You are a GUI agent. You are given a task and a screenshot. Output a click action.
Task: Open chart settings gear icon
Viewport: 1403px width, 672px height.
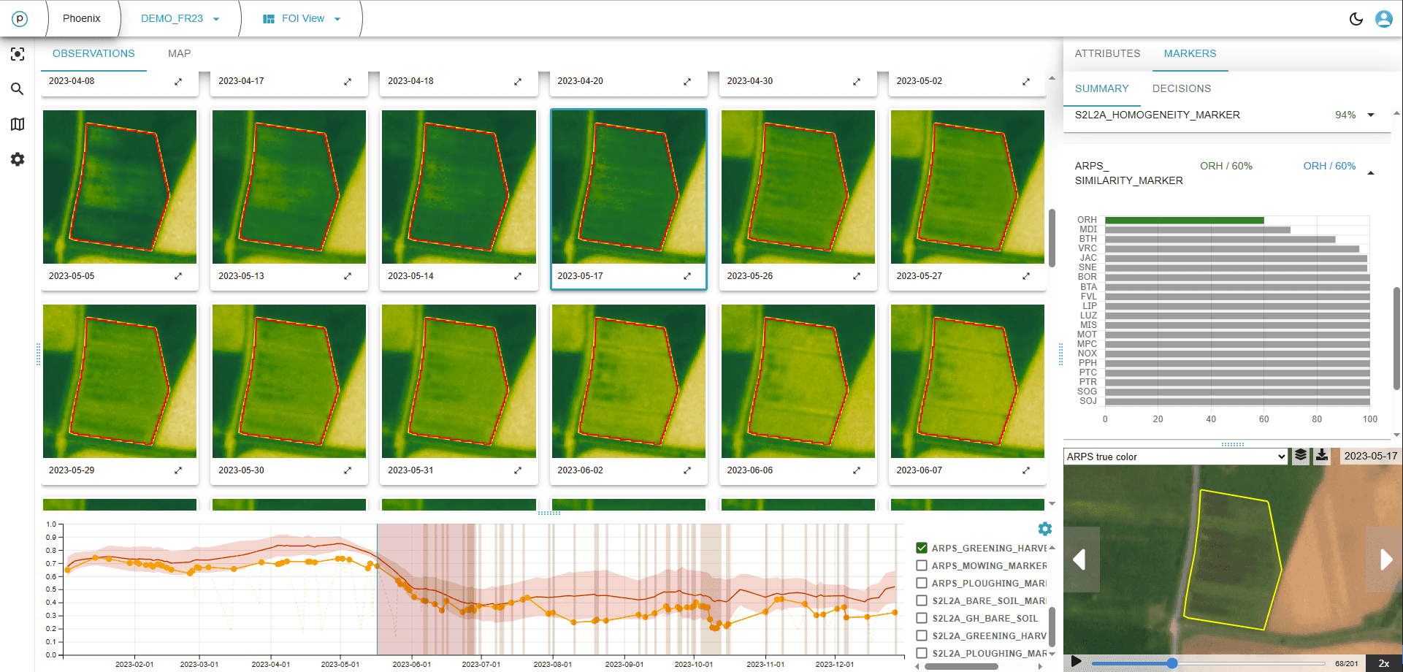pos(1045,529)
